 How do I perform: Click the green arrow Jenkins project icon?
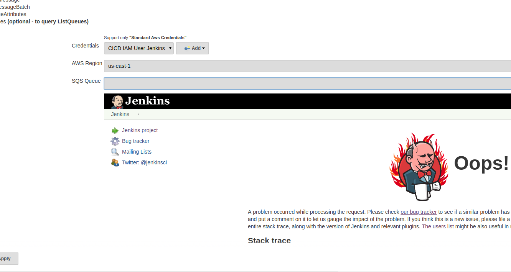click(115, 131)
